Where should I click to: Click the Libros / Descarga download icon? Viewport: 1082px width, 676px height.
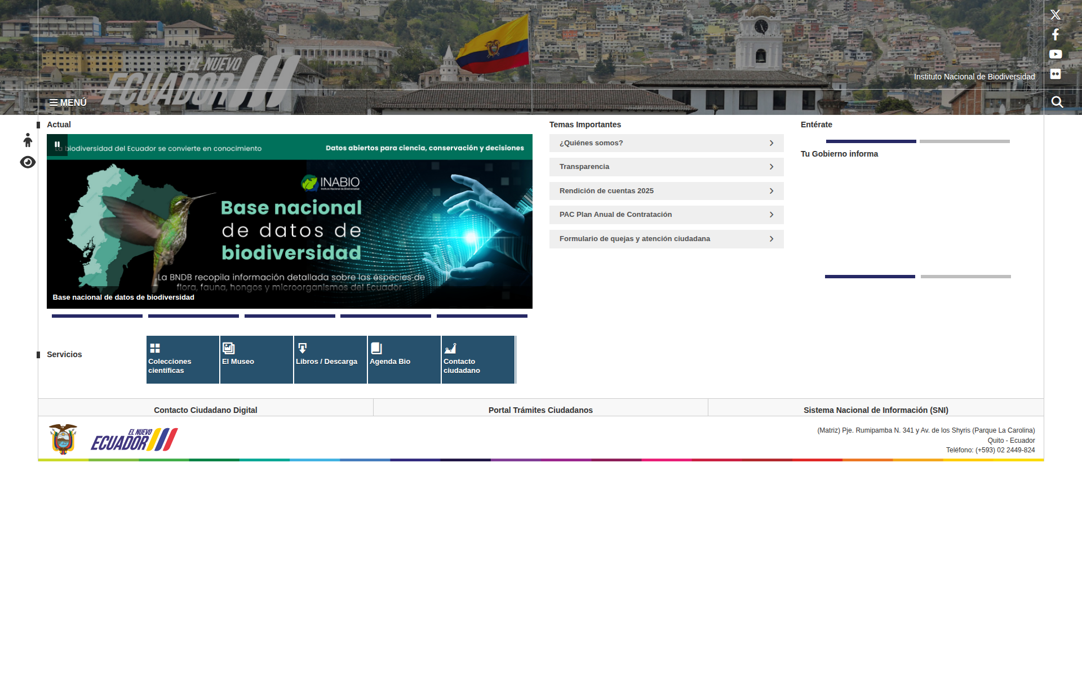click(302, 348)
